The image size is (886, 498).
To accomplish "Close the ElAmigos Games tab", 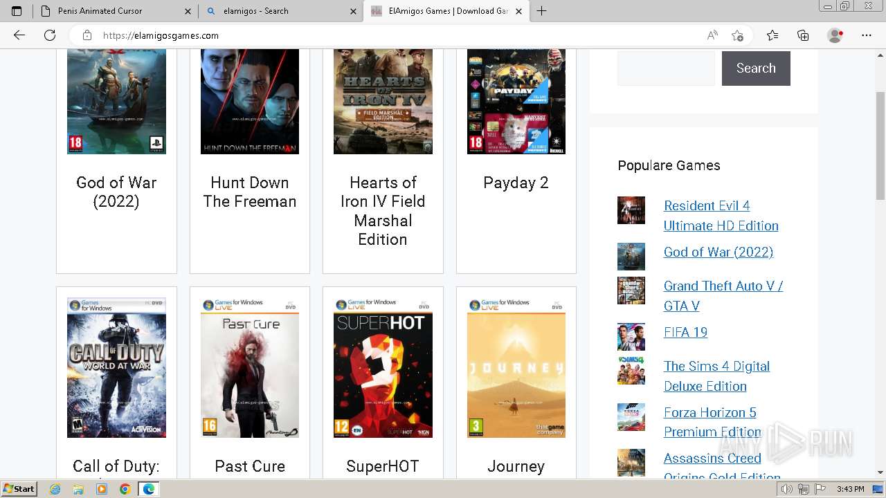I will pyautogui.click(x=518, y=11).
